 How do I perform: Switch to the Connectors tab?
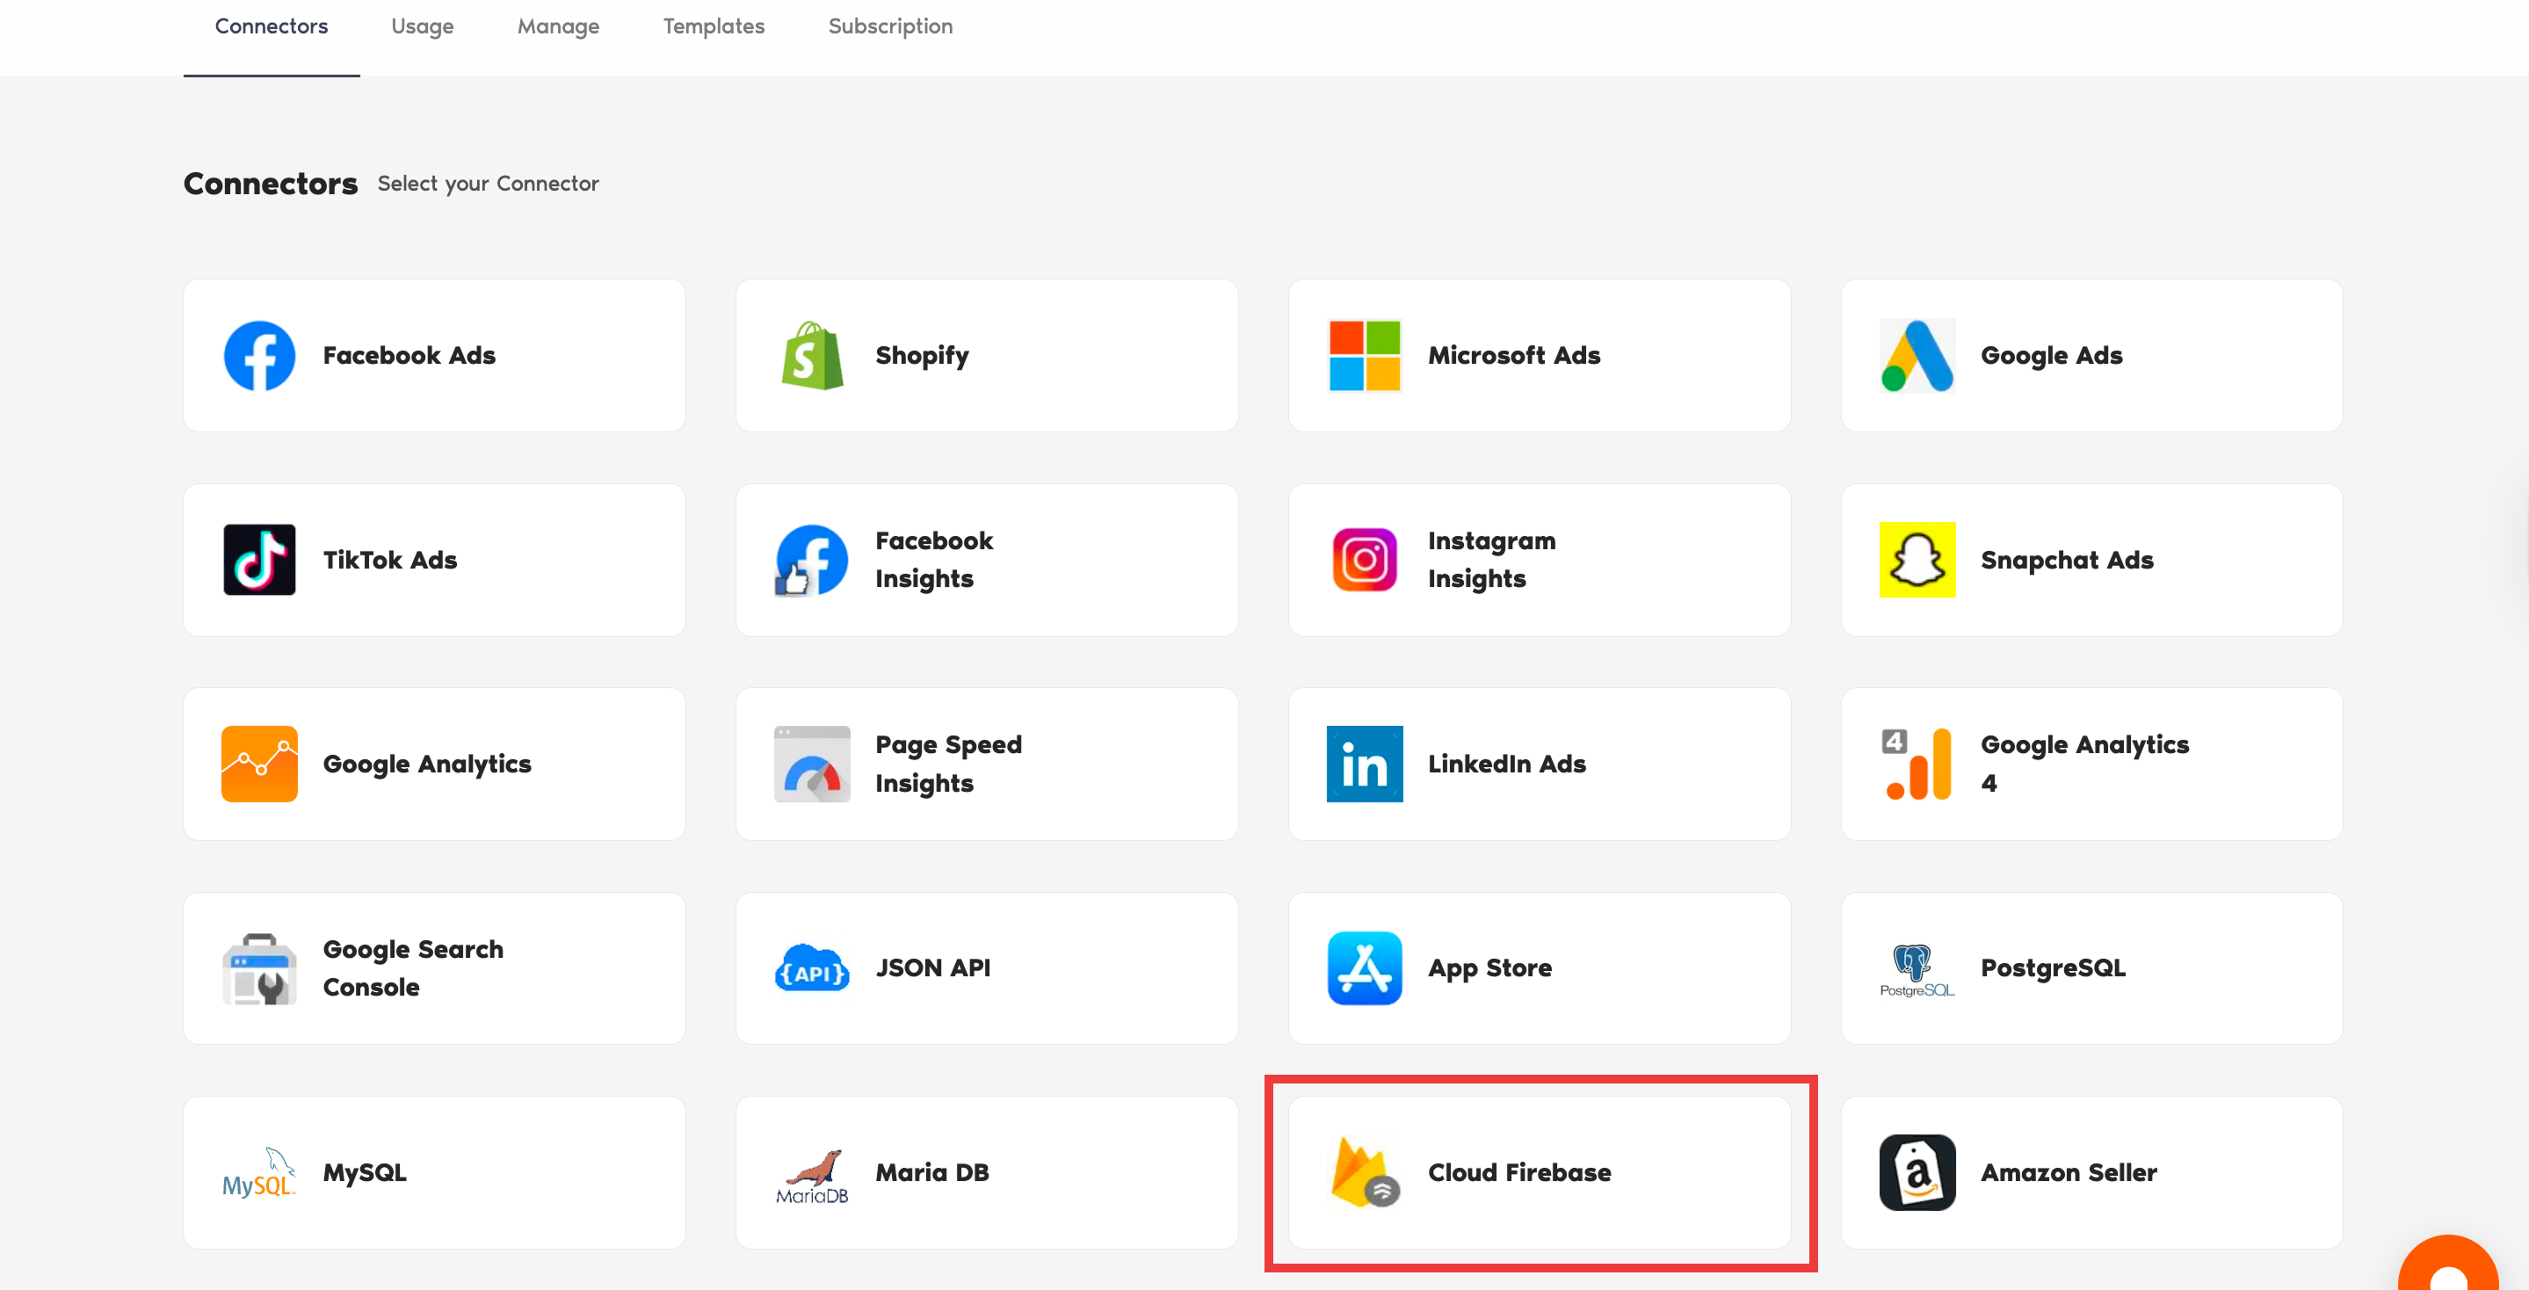click(271, 26)
